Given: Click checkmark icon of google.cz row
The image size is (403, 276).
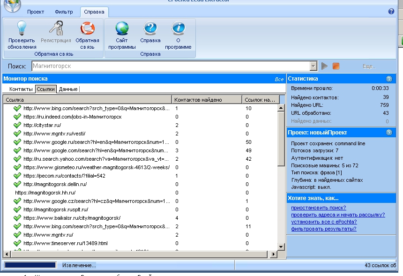Looking at the screenshot, I should (x=17, y=201).
